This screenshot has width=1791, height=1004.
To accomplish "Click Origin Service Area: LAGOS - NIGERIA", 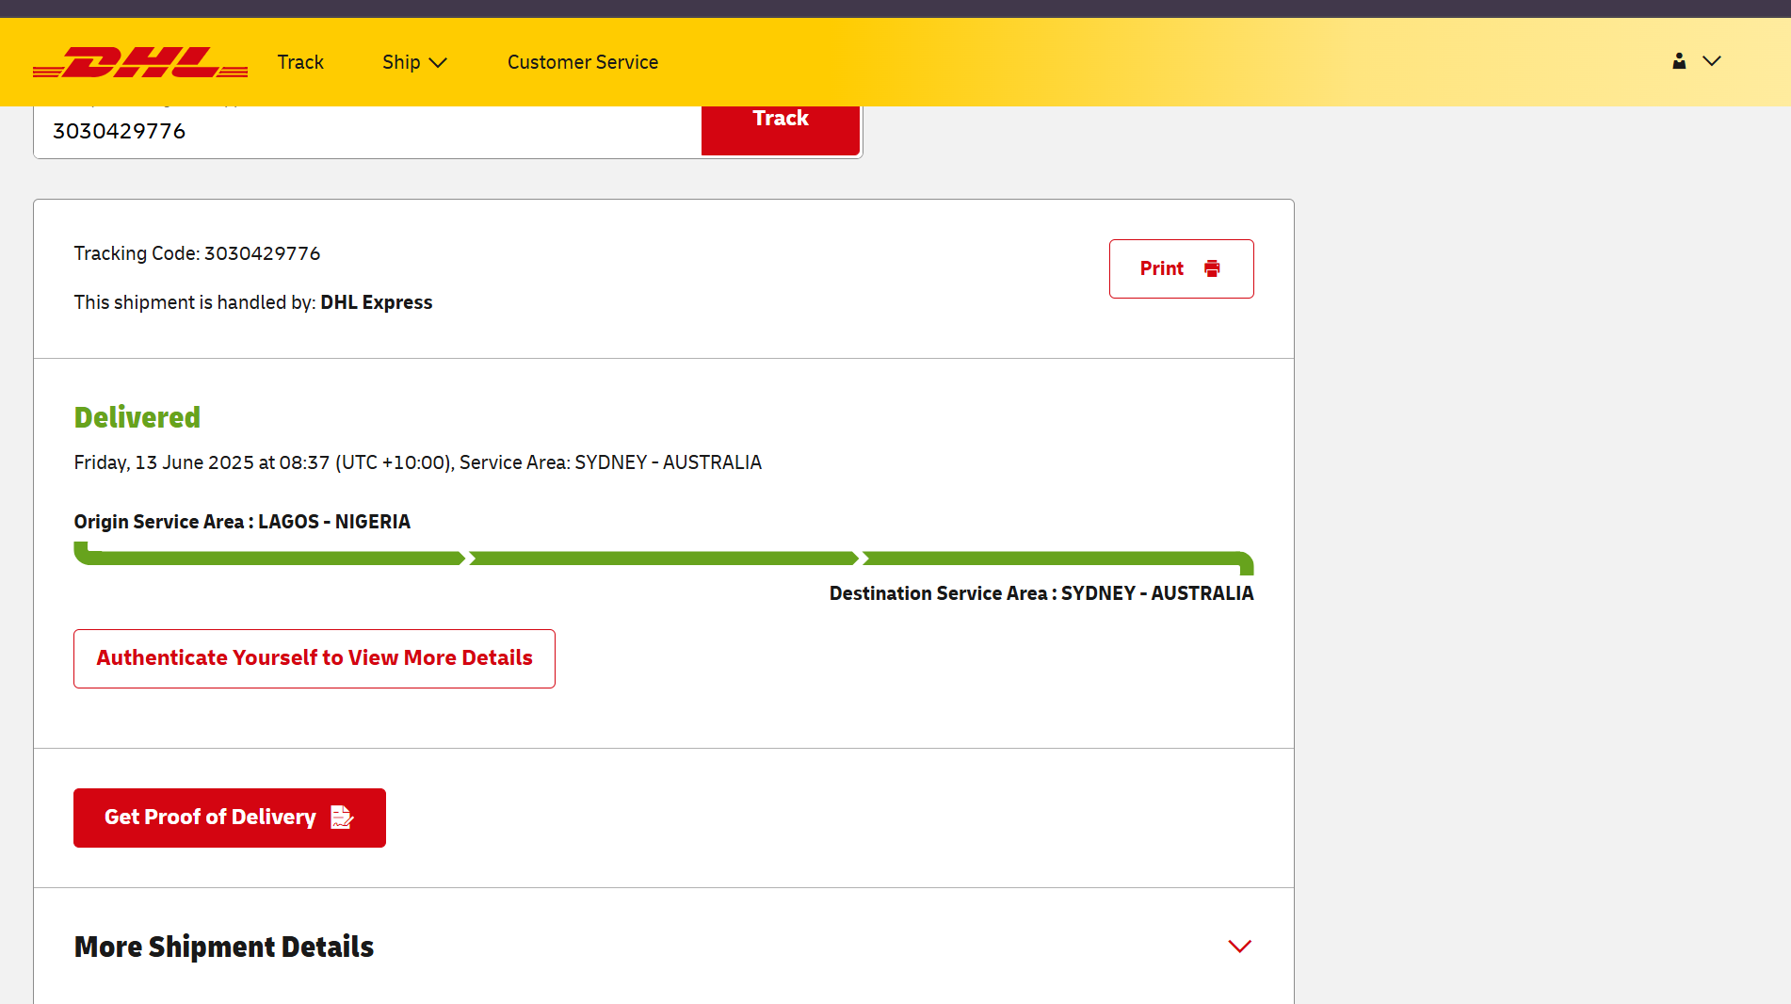I will tap(242, 522).
